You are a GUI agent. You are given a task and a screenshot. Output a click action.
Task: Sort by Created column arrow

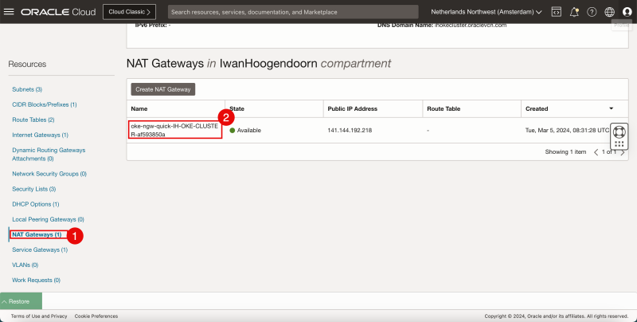click(611, 108)
